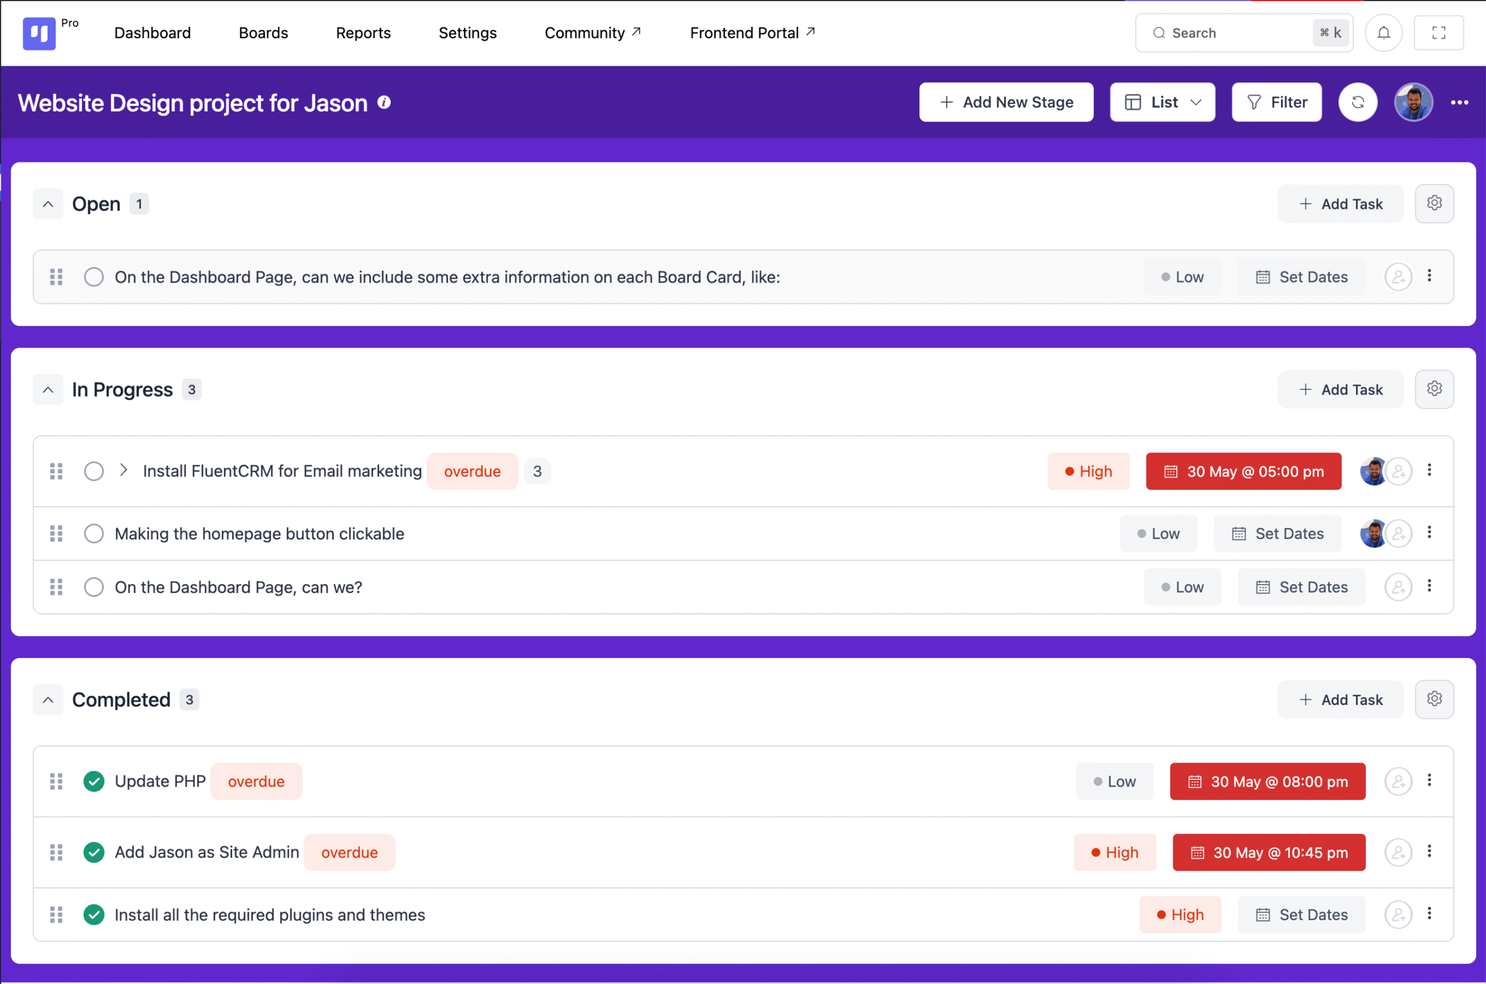Image resolution: width=1486 pixels, height=984 pixels.
Task: Click the Add New Stage button
Action: click(1006, 102)
